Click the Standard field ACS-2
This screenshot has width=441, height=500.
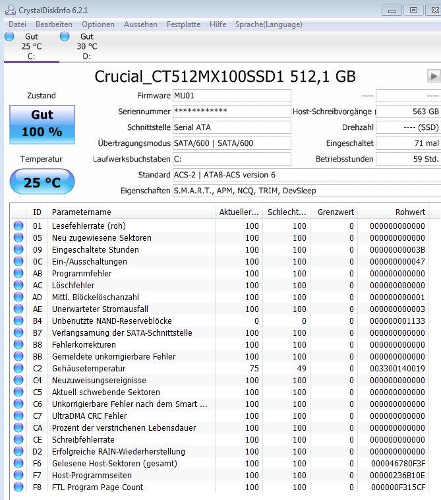pos(307,175)
